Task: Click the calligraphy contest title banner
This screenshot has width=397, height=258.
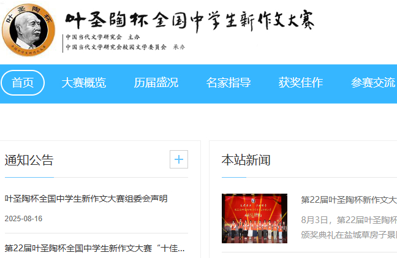Action: coord(190,21)
